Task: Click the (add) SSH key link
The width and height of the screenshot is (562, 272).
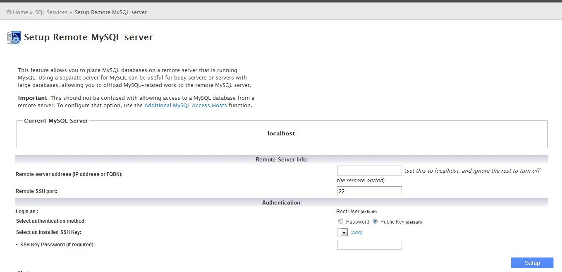Action: [356, 233]
